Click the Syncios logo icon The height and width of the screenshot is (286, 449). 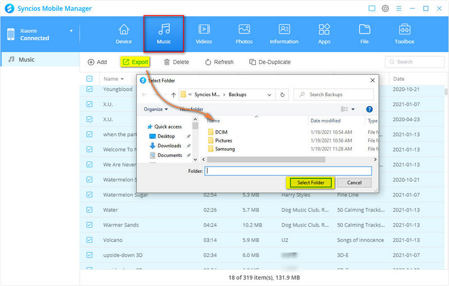pos(10,8)
